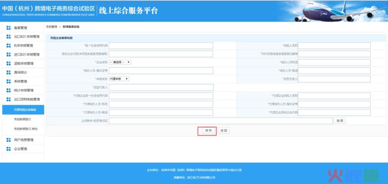Focus the 代理经办人员-姓名 input field

tap(161, 104)
